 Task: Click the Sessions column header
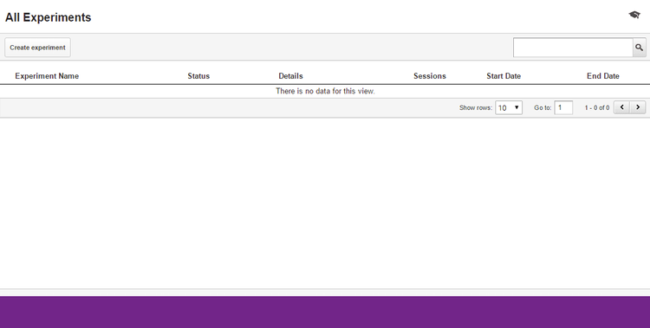[430, 76]
